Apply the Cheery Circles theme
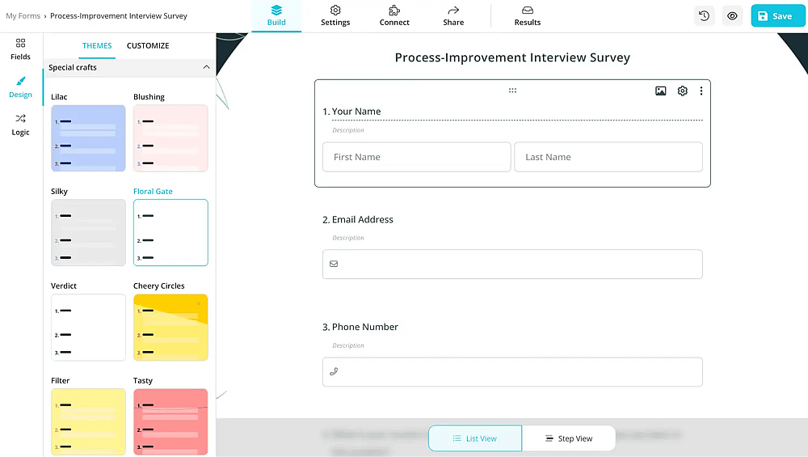808x457 pixels. click(x=170, y=327)
